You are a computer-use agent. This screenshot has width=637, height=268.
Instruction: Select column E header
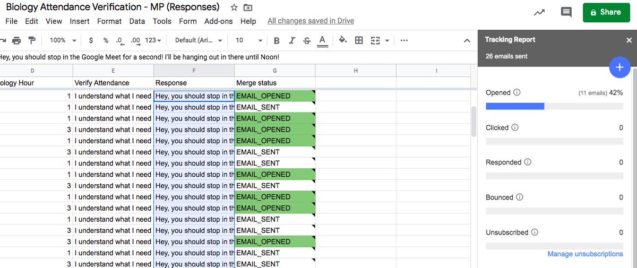(113, 71)
